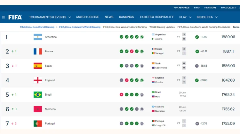Click the Spain flag in row 3
Screen dimensions: 240x134
click(38, 66)
